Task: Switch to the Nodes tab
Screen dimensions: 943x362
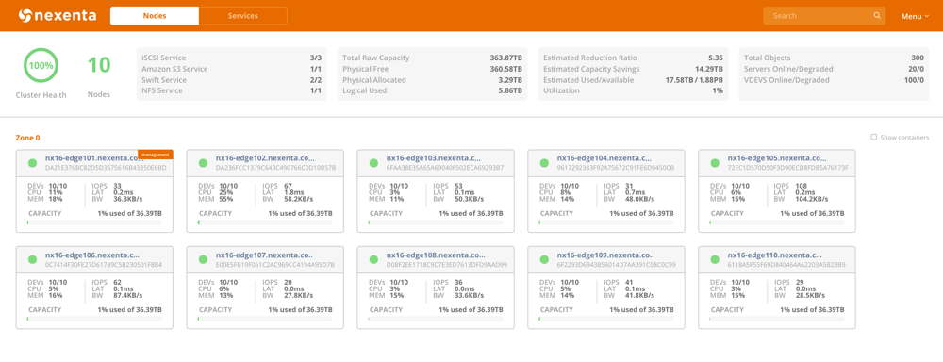Action: click(155, 16)
